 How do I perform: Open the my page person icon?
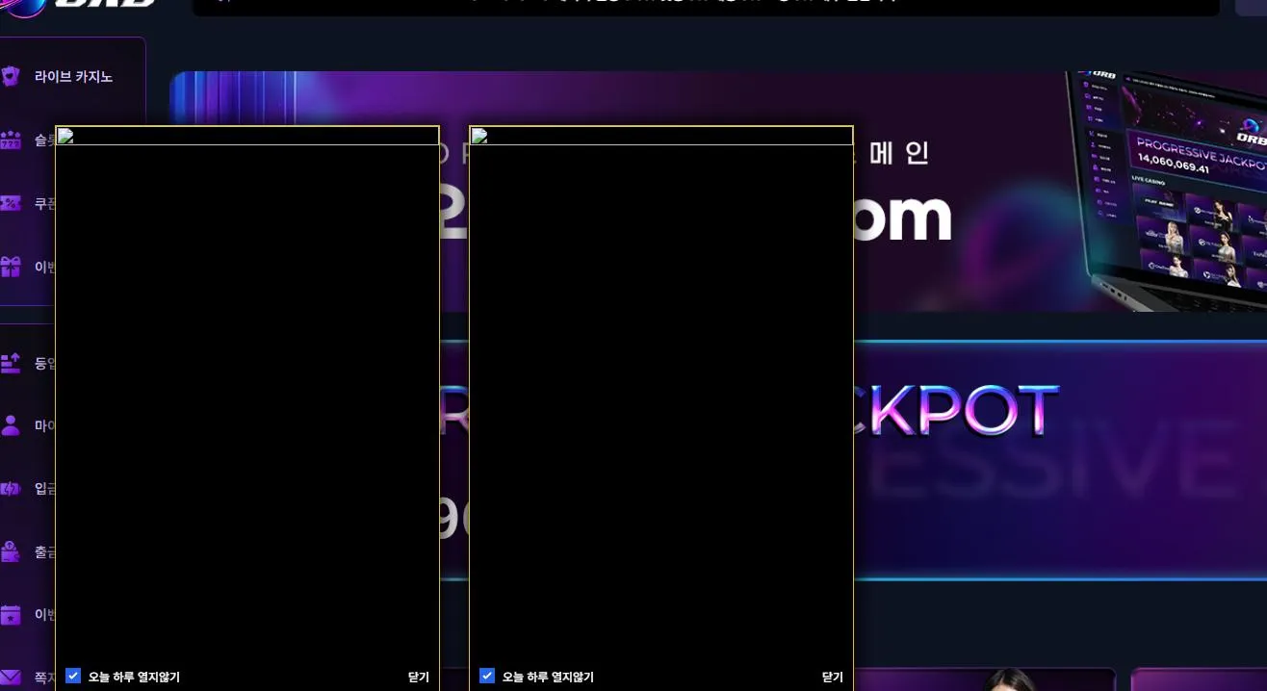[x=11, y=425]
